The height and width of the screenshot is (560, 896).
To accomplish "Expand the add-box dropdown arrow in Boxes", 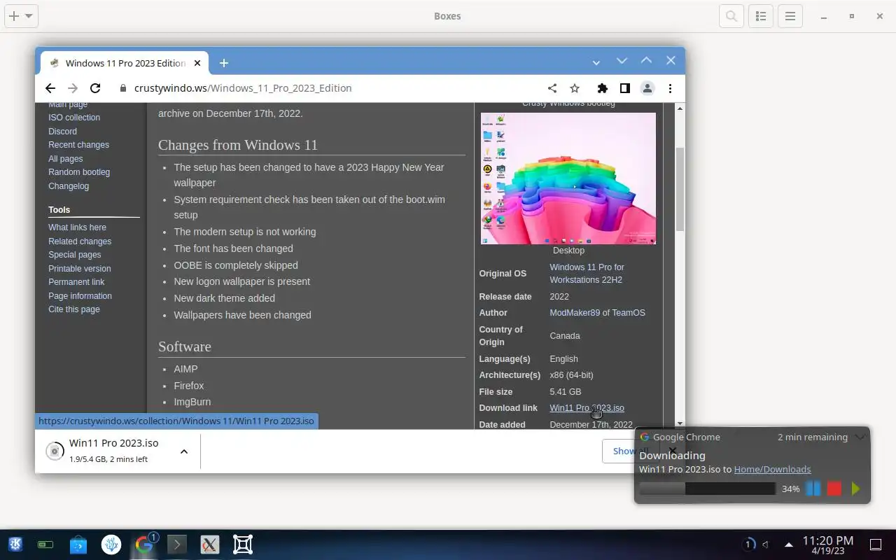I will [x=29, y=16].
